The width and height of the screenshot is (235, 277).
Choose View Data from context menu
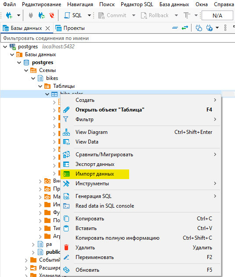(x=141, y=142)
